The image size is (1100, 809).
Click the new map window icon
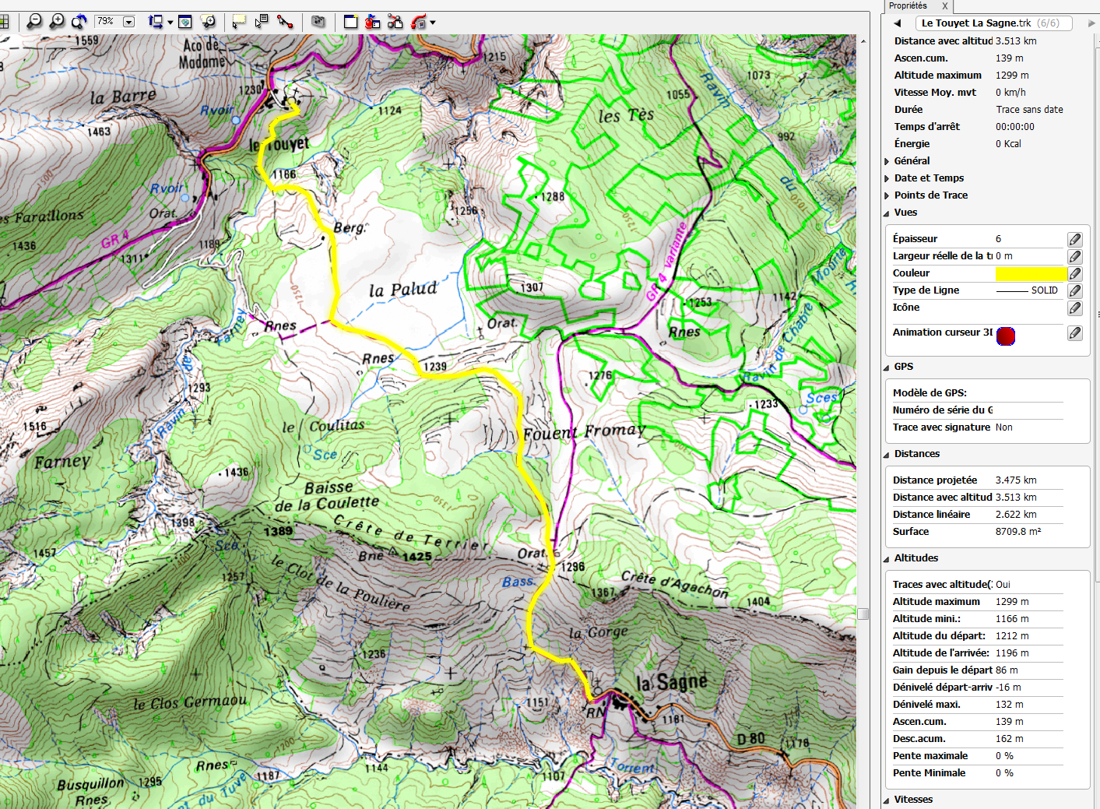coord(351,22)
